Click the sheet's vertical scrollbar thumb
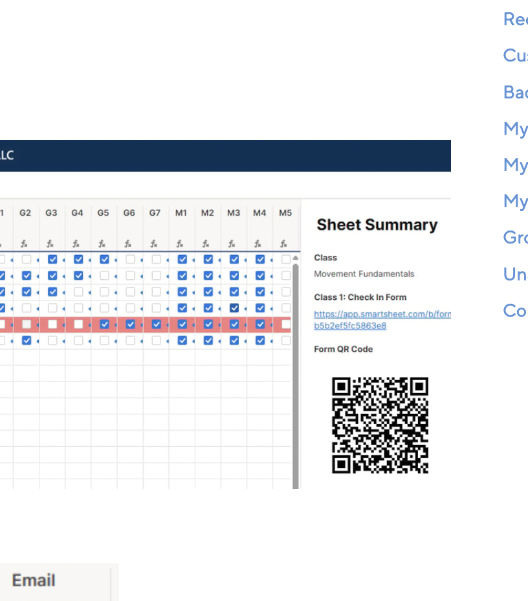Viewport: 528px width, 601px height. coord(296,376)
